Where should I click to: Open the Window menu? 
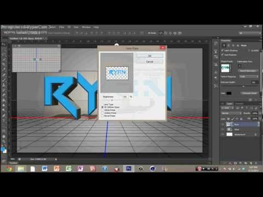coord(86,27)
